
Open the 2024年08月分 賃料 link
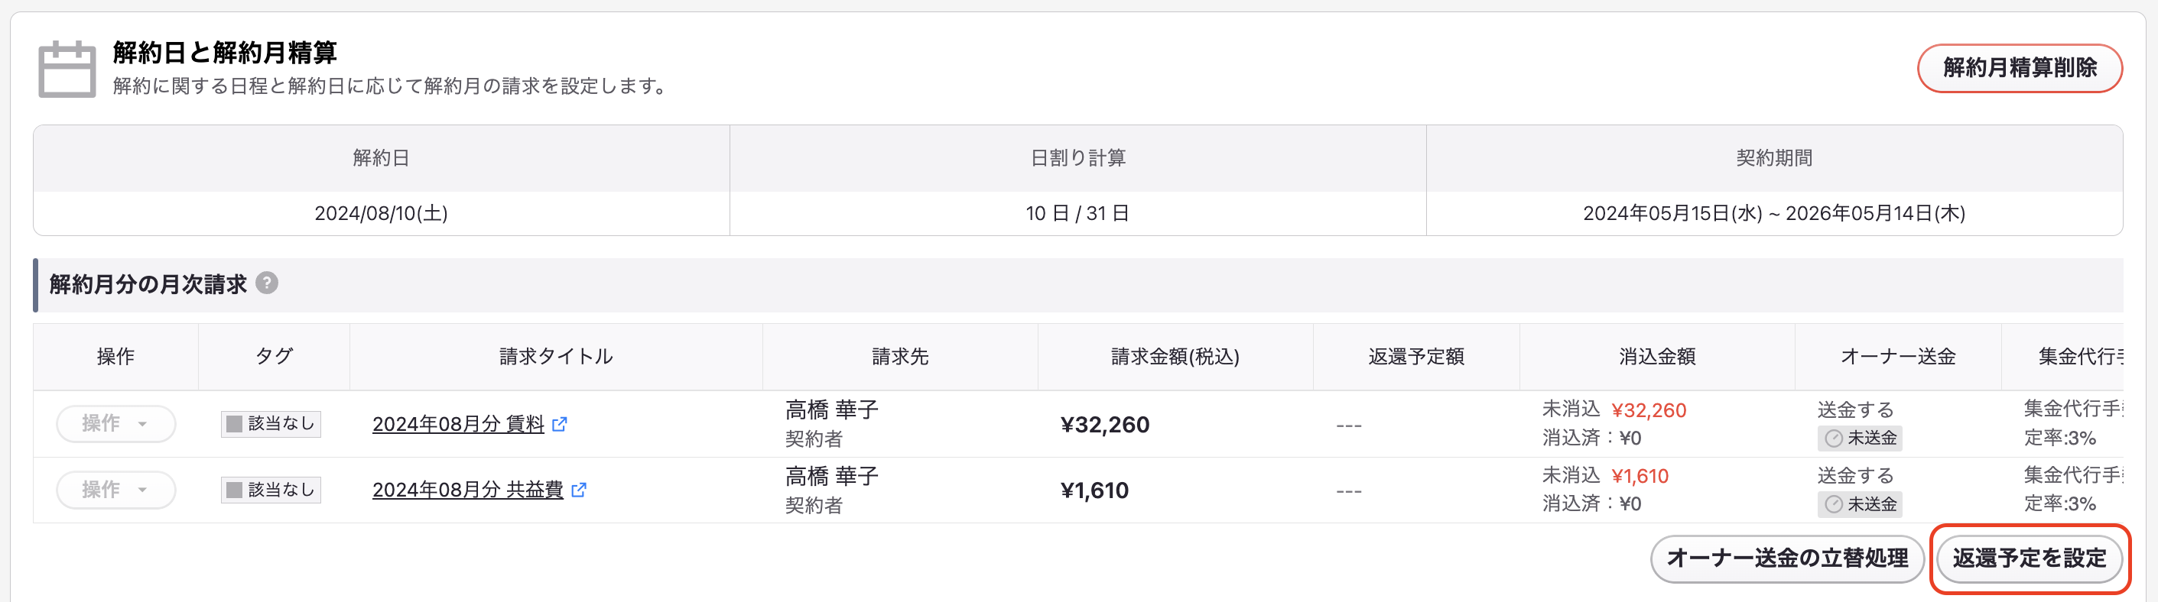point(458,425)
